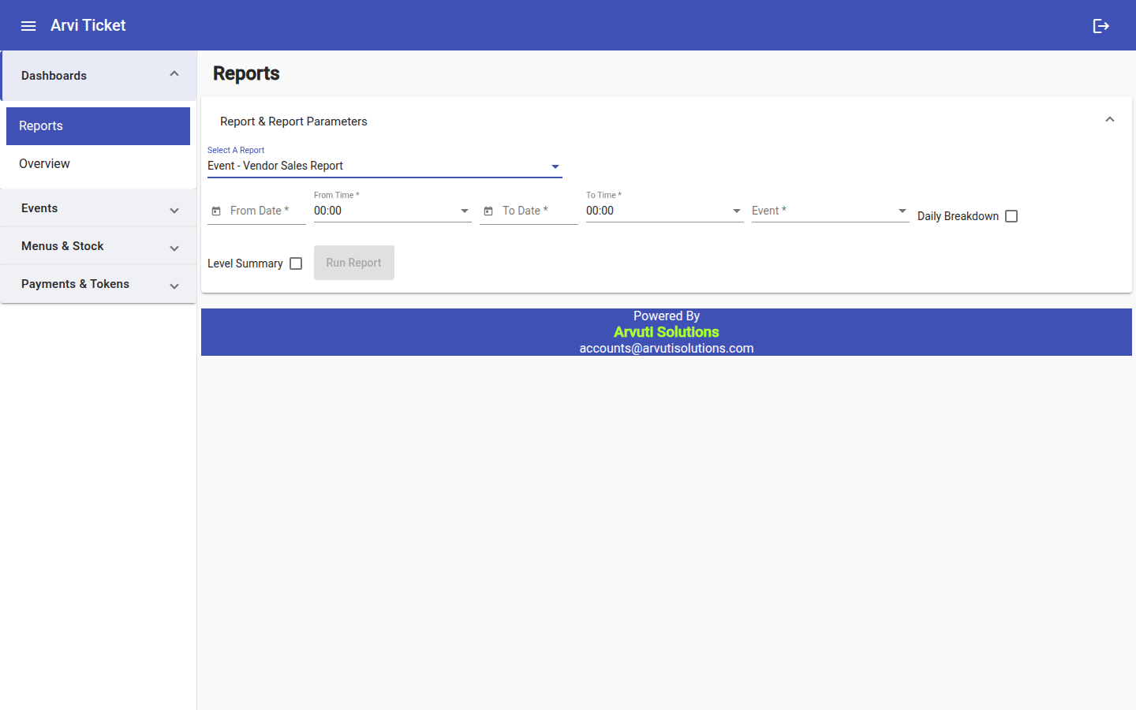The image size is (1136, 710).
Task: Collapse the Report Parameters panel chevron
Action: tap(1110, 120)
